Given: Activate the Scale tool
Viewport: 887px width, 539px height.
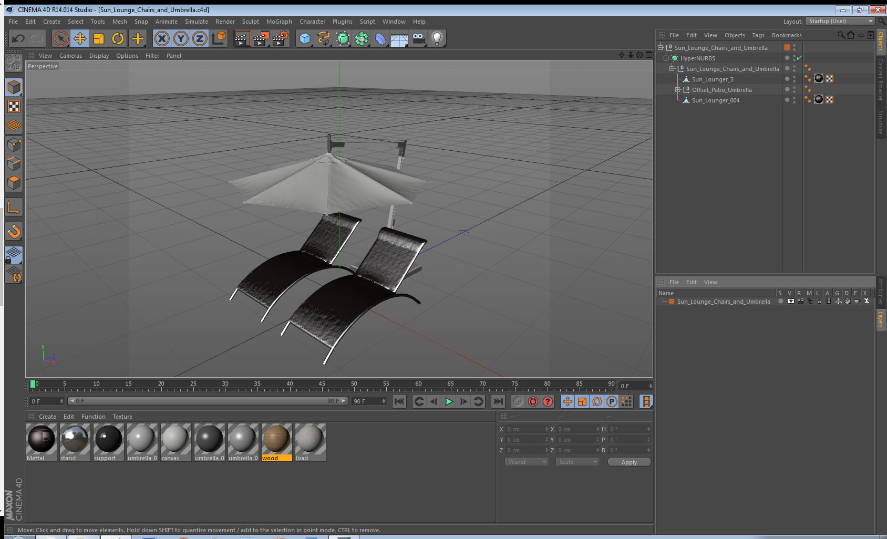Looking at the screenshot, I should click(99, 38).
